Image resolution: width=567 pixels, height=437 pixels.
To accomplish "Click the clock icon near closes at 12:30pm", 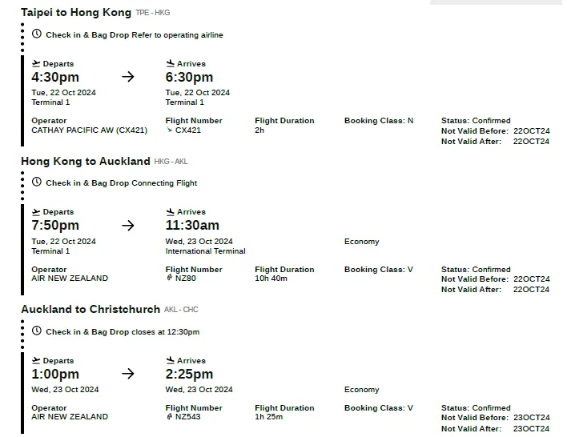I will [x=37, y=331].
